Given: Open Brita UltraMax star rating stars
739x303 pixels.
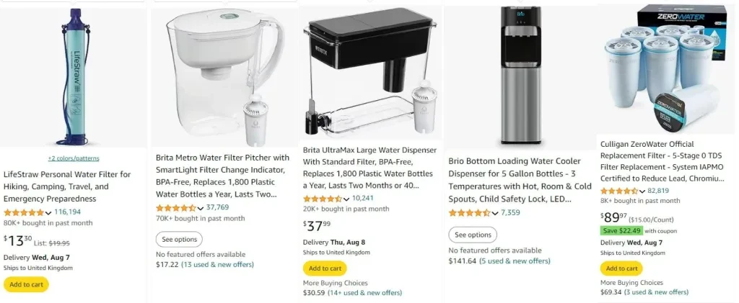Looking at the screenshot, I should (x=323, y=199).
